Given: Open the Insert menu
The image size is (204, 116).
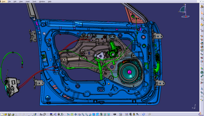Looking at the screenshot, I should (28, 1).
